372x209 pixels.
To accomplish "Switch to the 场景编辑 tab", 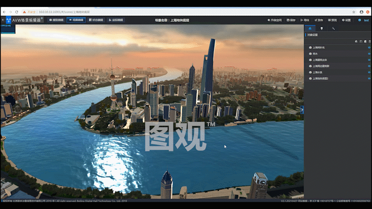I will (76, 20).
